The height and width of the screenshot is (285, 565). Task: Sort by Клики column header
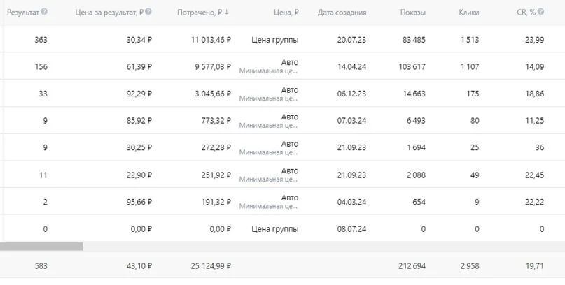click(469, 13)
